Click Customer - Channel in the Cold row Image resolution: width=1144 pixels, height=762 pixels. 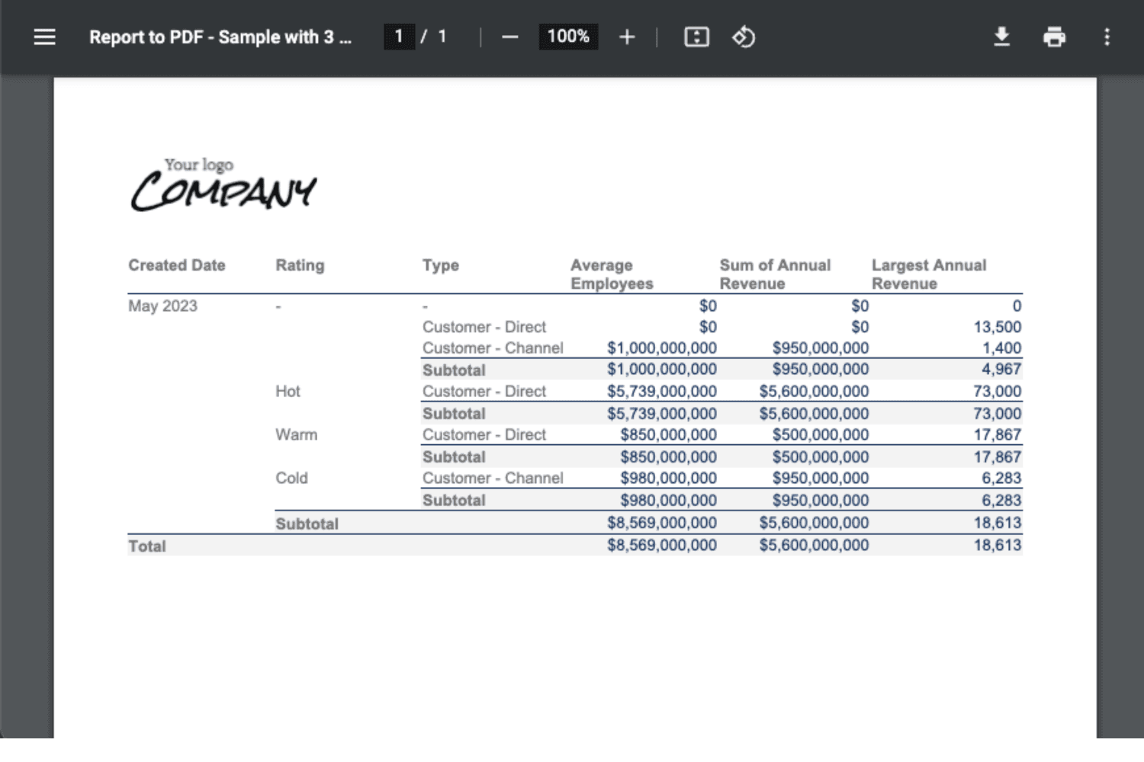click(493, 479)
